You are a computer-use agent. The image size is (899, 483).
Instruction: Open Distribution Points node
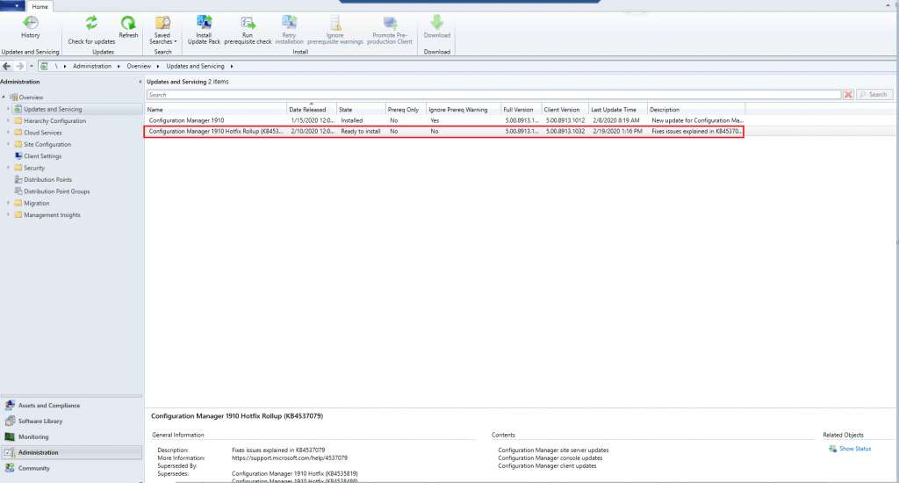(47, 179)
